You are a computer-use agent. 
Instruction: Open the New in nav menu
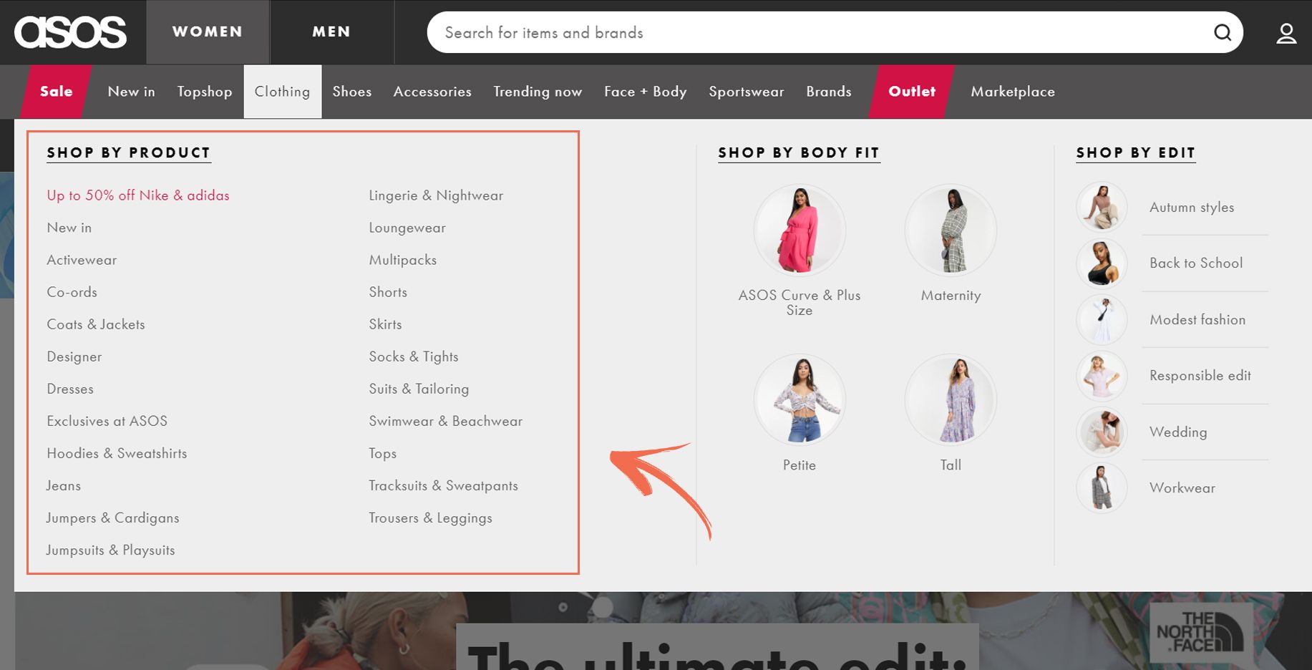(131, 92)
